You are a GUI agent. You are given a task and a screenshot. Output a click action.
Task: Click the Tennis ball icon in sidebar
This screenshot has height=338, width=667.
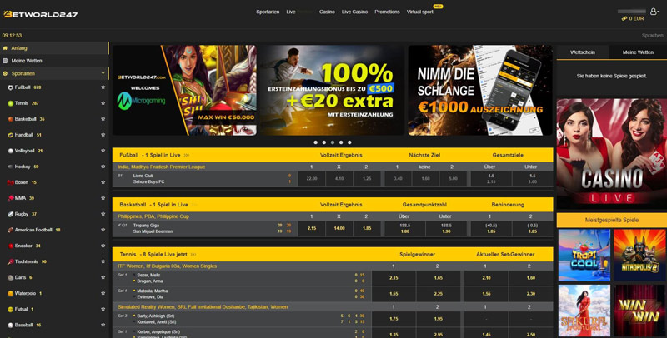10,103
